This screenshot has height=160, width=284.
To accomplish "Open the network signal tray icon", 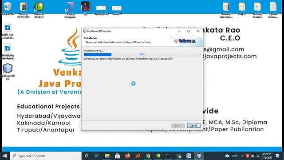I will pyautogui.click(x=258, y=156).
